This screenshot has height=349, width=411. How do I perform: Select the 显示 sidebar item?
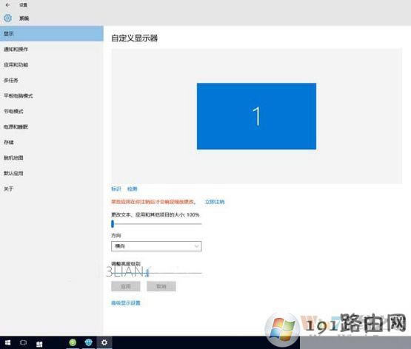pyautogui.click(x=52, y=33)
